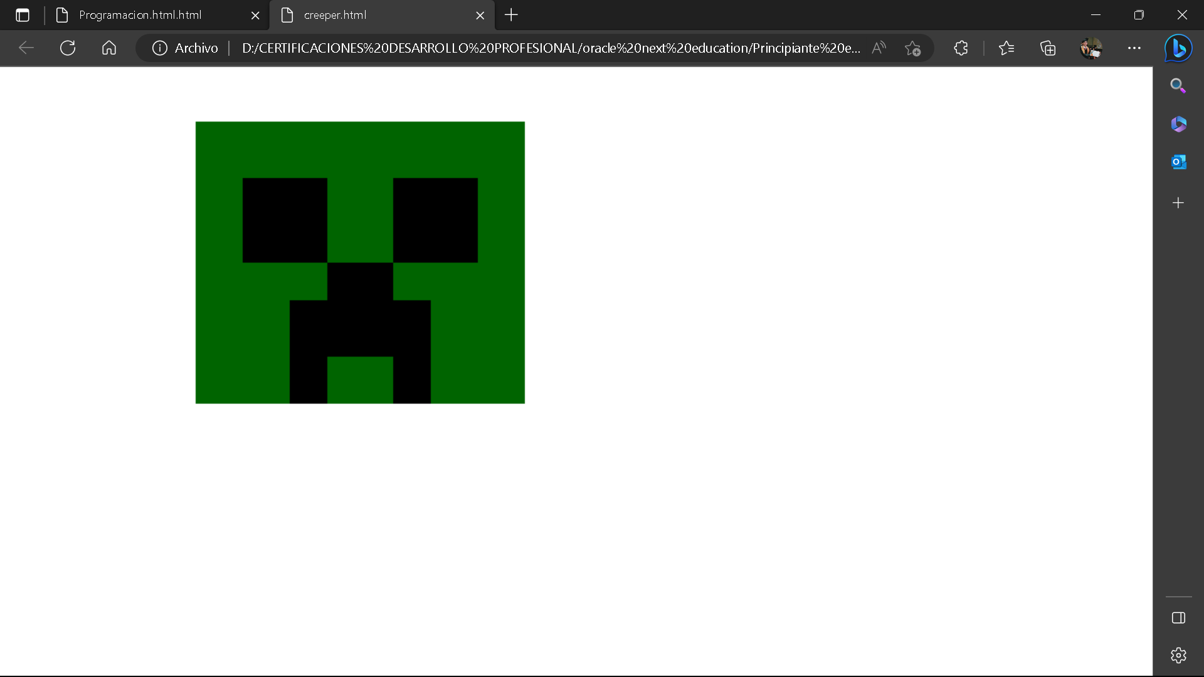This screenshot has height=677, width=1204.
Task: Open the Favorites list icon
Action: [x=1006, y=48]
